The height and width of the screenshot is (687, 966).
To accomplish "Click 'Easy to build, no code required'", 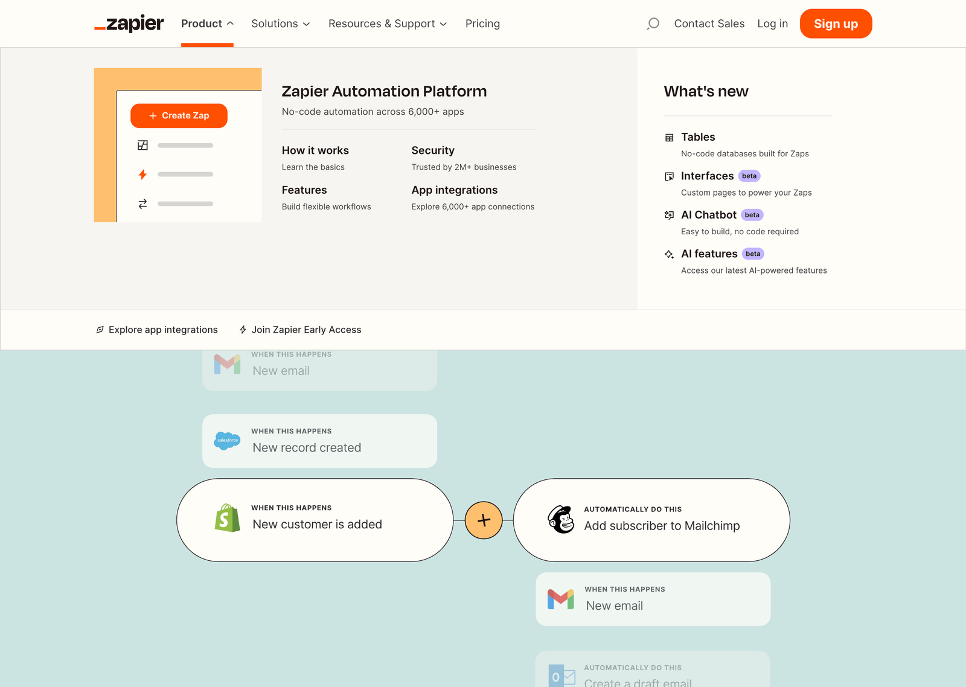I will pyautogui.click(x=740, y=232).
